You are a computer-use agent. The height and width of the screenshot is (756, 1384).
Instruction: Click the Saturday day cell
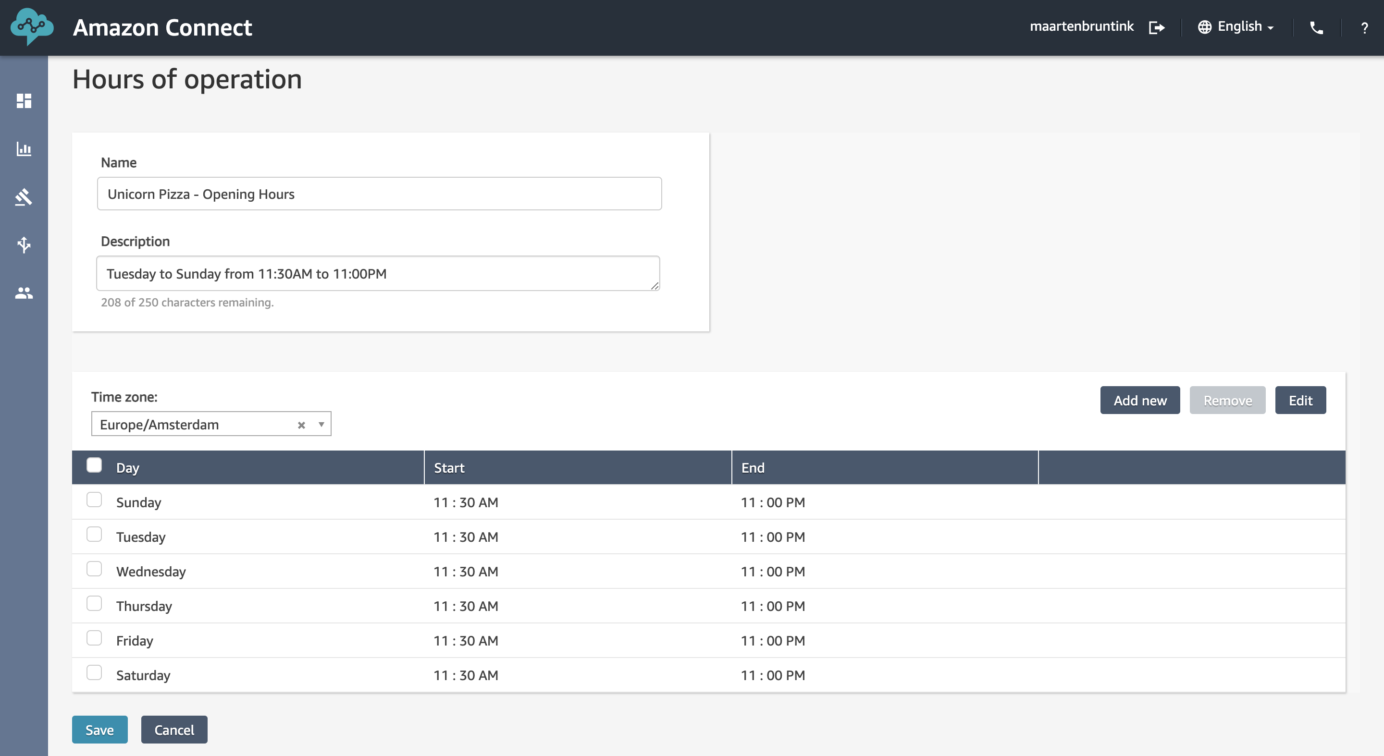(x=144, y=675)
